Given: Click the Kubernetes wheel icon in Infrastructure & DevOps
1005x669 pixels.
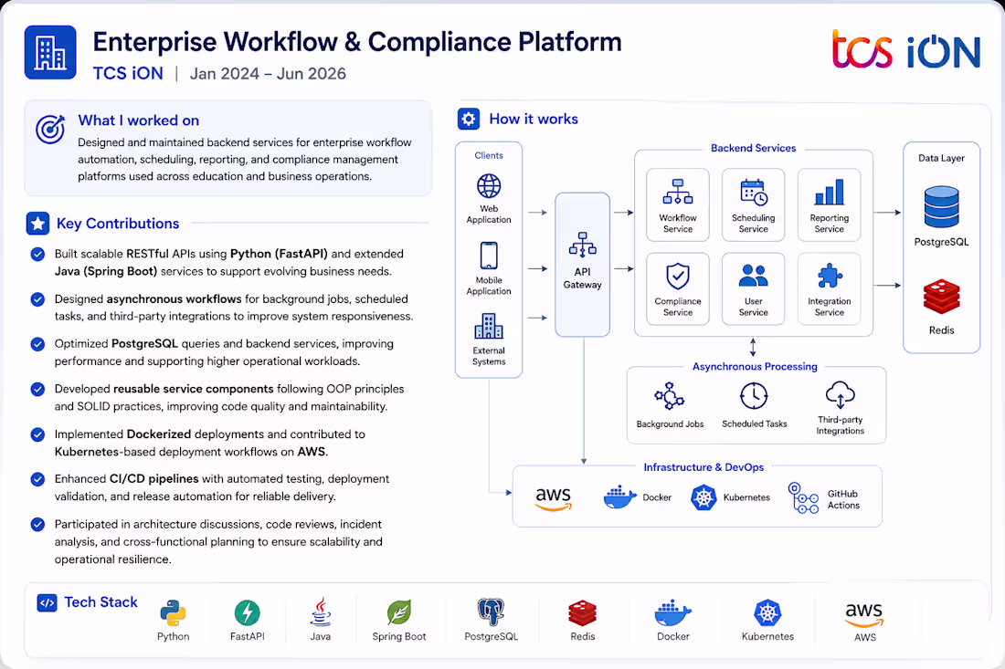Looking at the screenshot, I should tap(703, 497).
